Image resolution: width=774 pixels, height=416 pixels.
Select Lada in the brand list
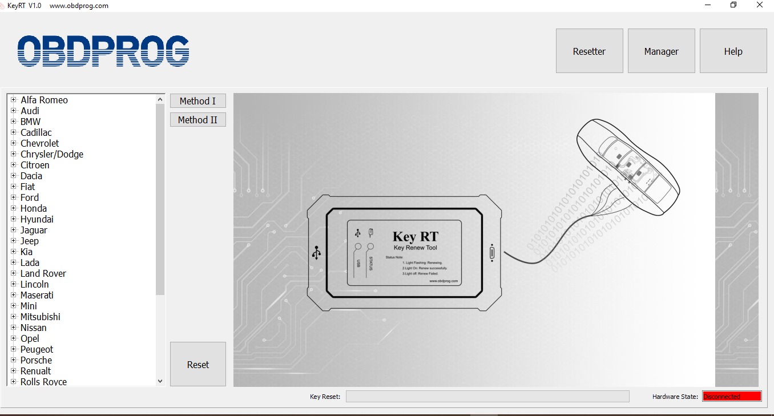tap(30, 262)
